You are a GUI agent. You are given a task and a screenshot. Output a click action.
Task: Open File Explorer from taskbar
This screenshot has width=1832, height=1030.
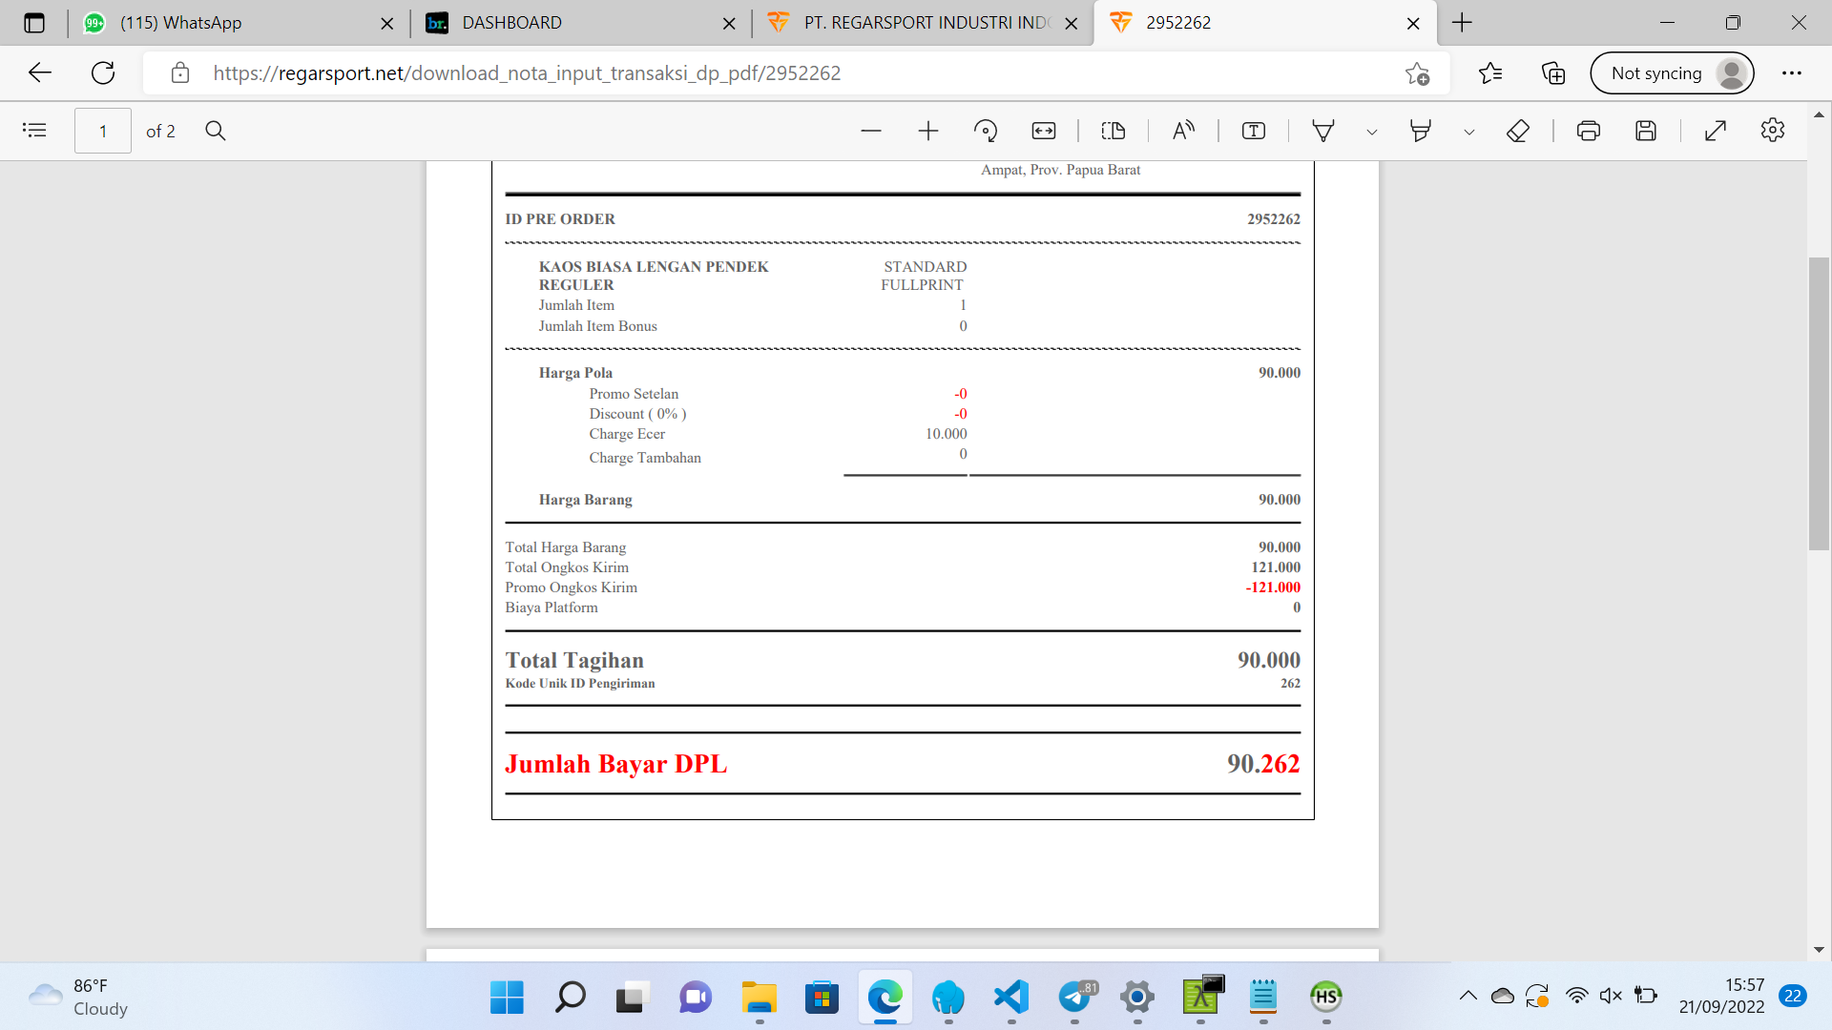[759, 998]
